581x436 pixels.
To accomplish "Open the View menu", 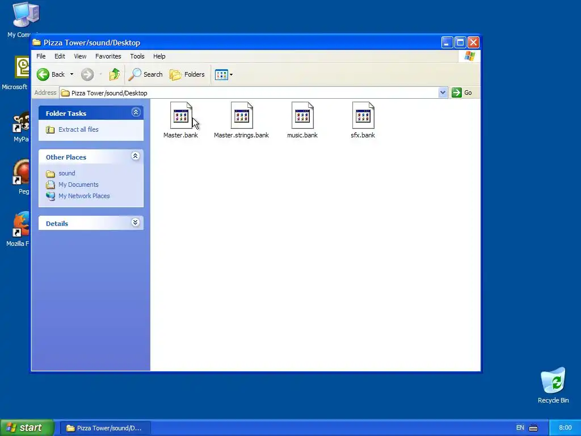I will (80, 56).
